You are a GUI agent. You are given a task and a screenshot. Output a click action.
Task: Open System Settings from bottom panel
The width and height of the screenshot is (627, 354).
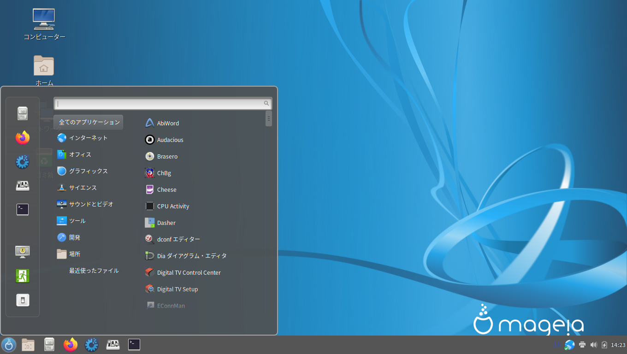[x=113, y=345]
